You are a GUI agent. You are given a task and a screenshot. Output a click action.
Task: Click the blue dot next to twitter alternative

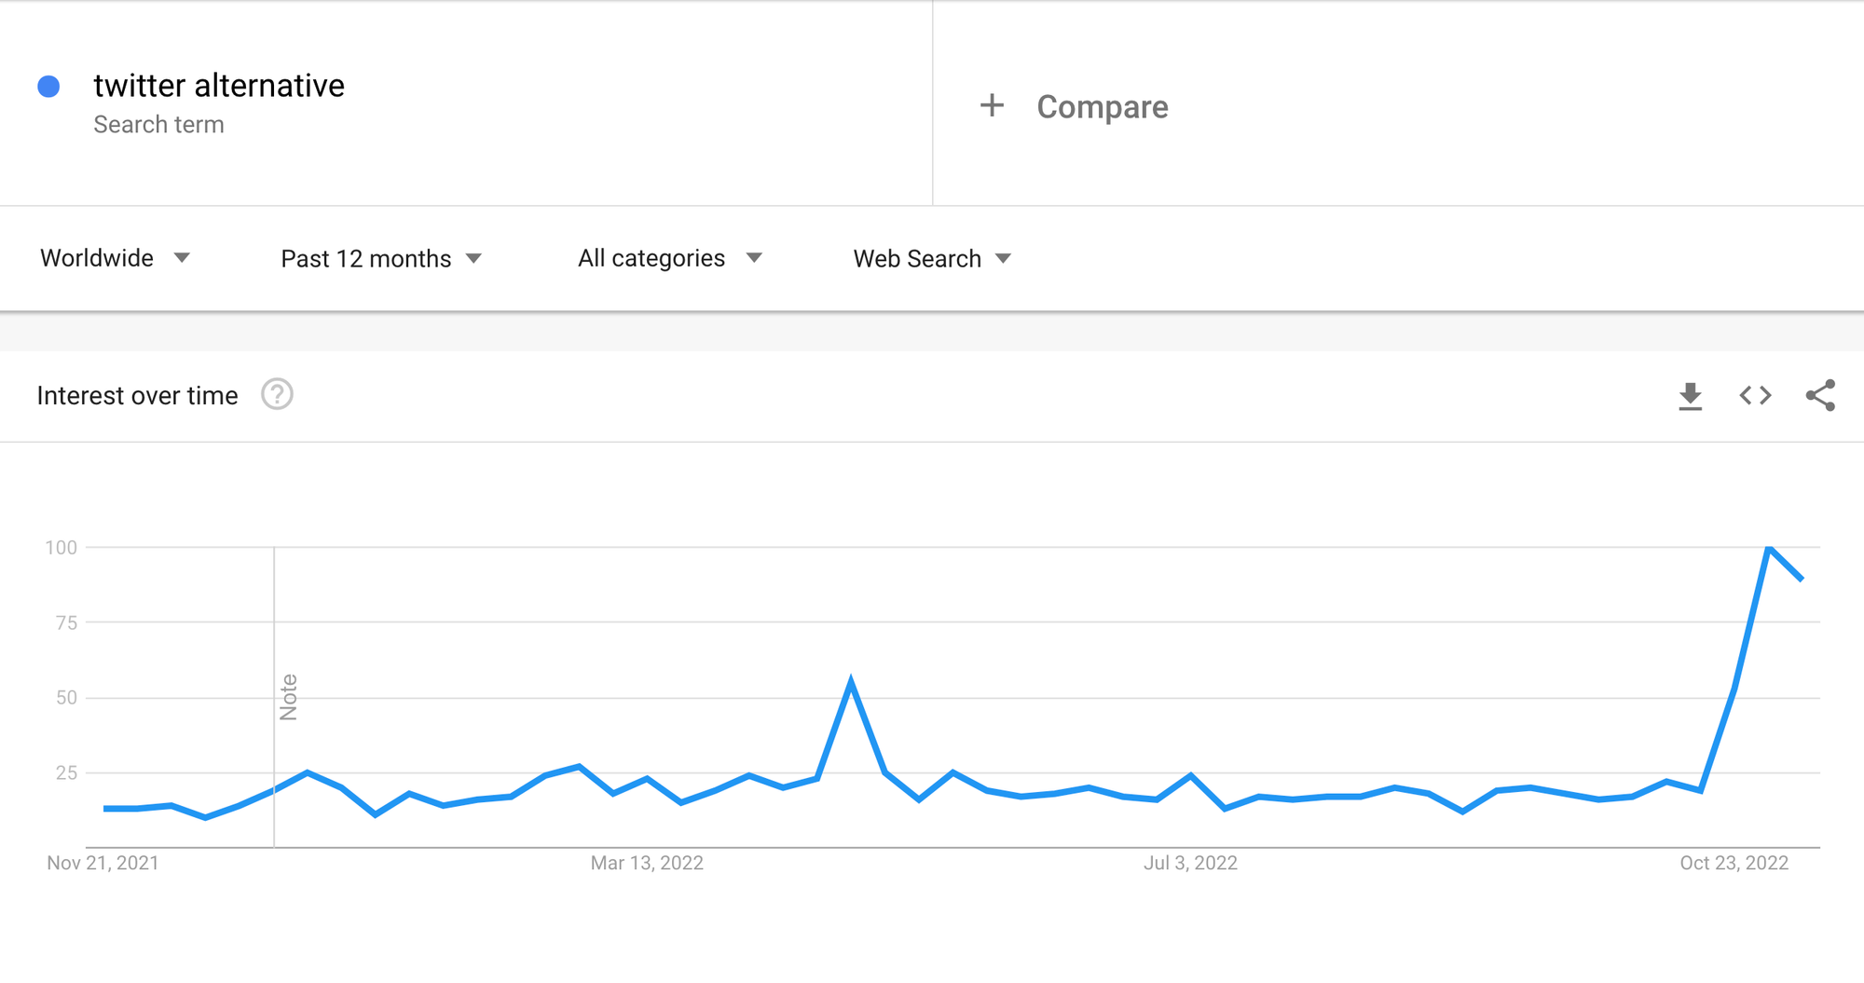coord(48,87)
